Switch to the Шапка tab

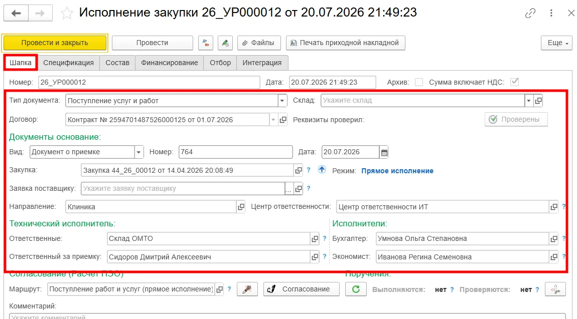point(21,63)
